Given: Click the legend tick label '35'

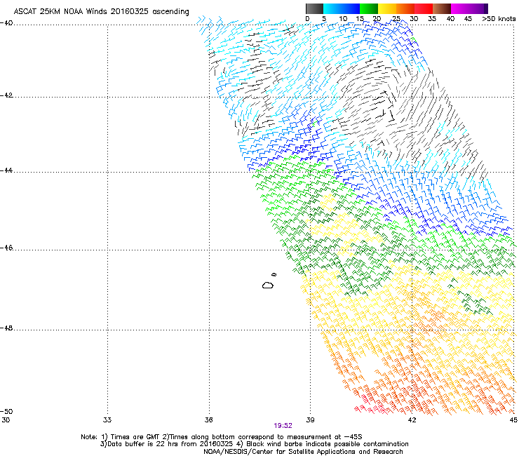Looking at the screenshot, I should click(x=432, y=19).
